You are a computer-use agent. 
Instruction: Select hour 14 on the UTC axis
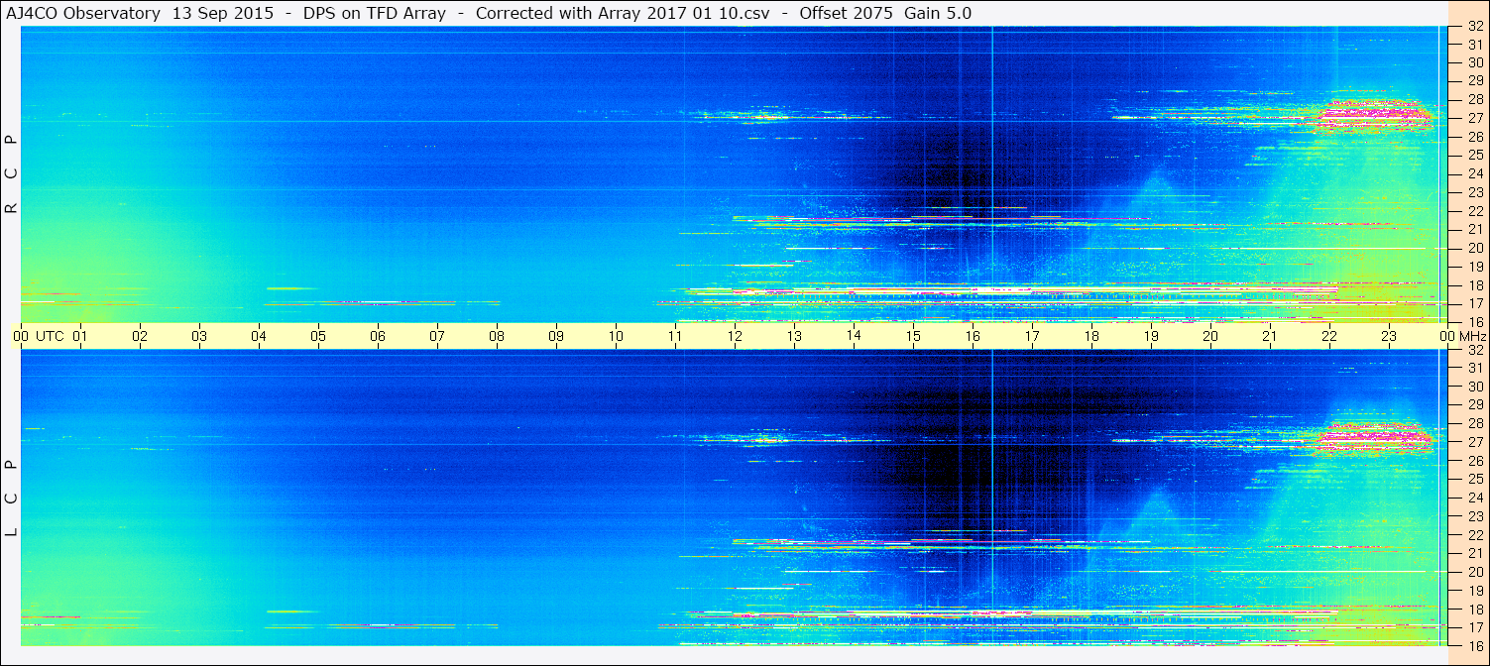854,336
